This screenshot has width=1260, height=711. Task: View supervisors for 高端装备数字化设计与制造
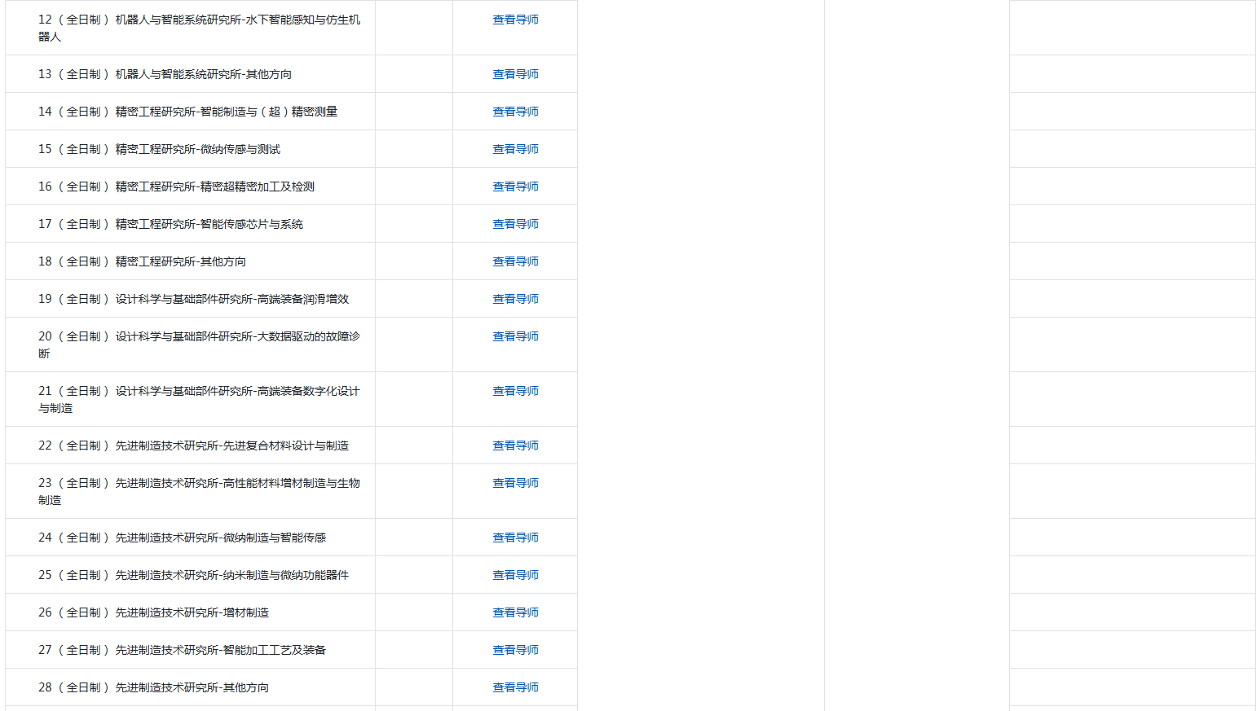point(514,391)
